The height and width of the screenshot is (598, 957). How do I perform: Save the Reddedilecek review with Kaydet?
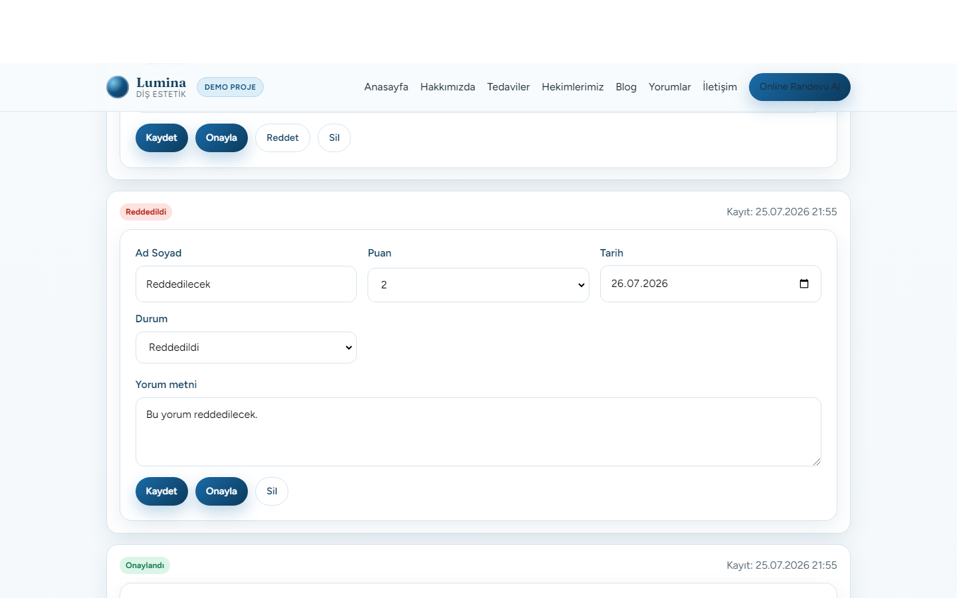[161, 492]
